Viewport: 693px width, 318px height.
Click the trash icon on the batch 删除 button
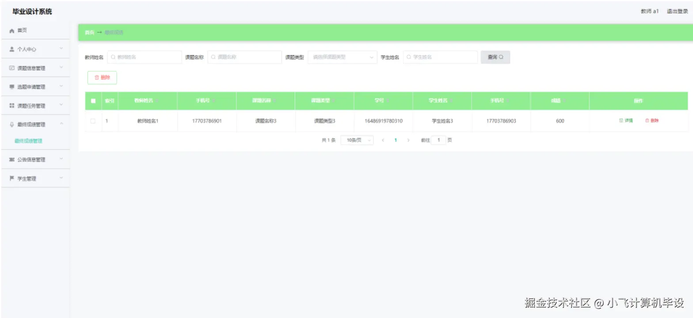[97, 77]
